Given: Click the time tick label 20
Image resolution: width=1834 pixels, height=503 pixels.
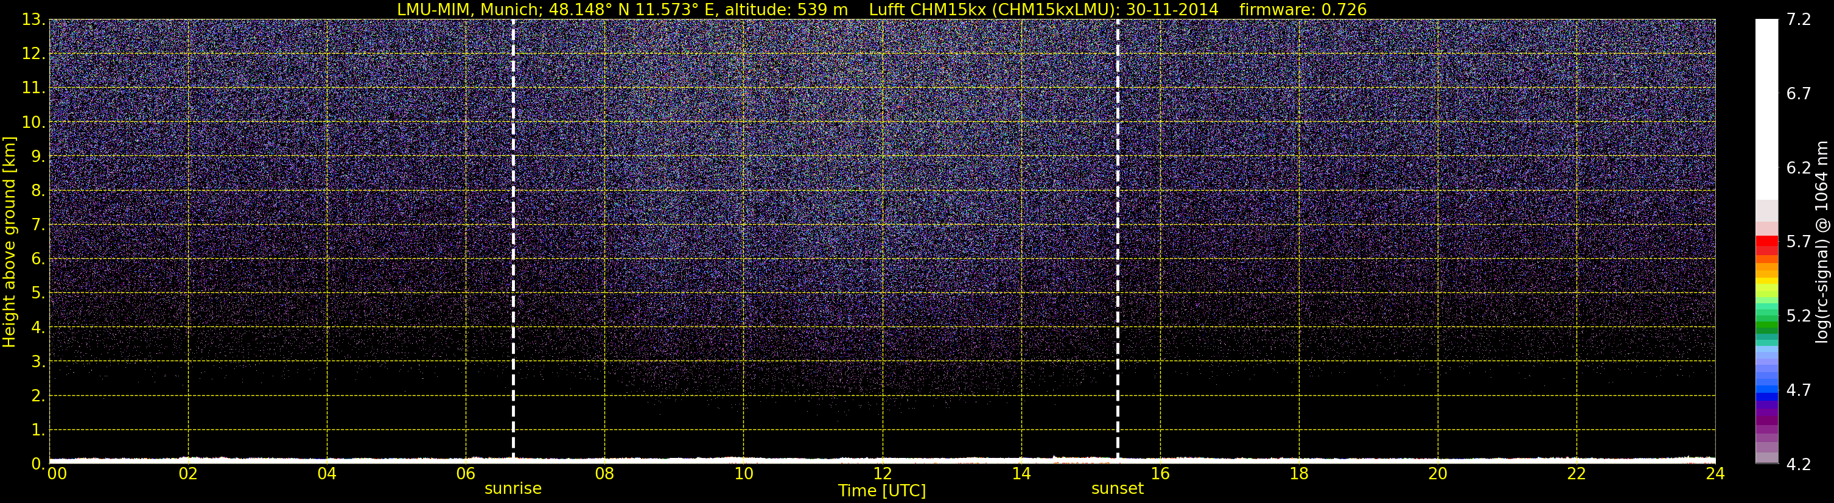Looking at the screenshot, I should click(1438, 474).
